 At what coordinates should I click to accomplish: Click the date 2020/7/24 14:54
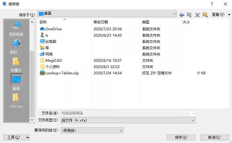(x=108, y=73)
